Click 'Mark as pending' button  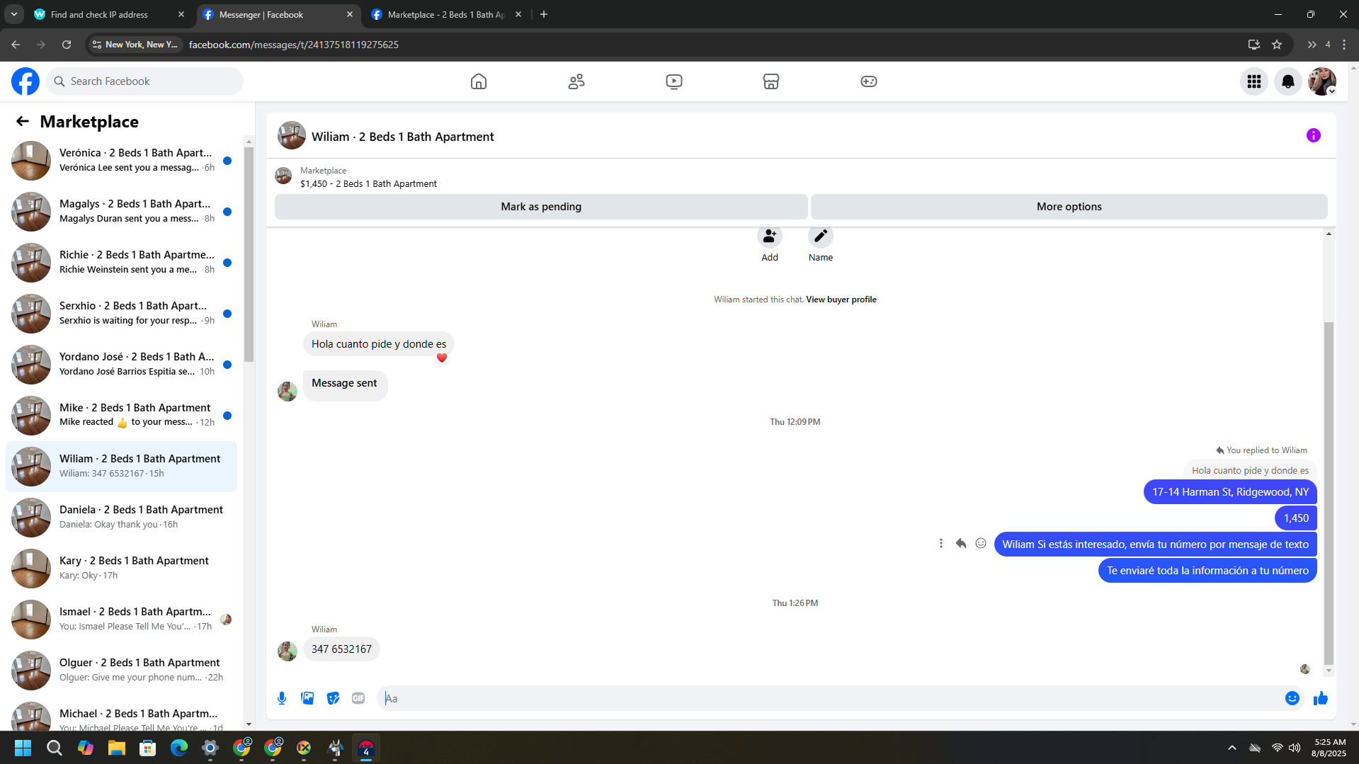pyautogui.click(x=541, y=207)
